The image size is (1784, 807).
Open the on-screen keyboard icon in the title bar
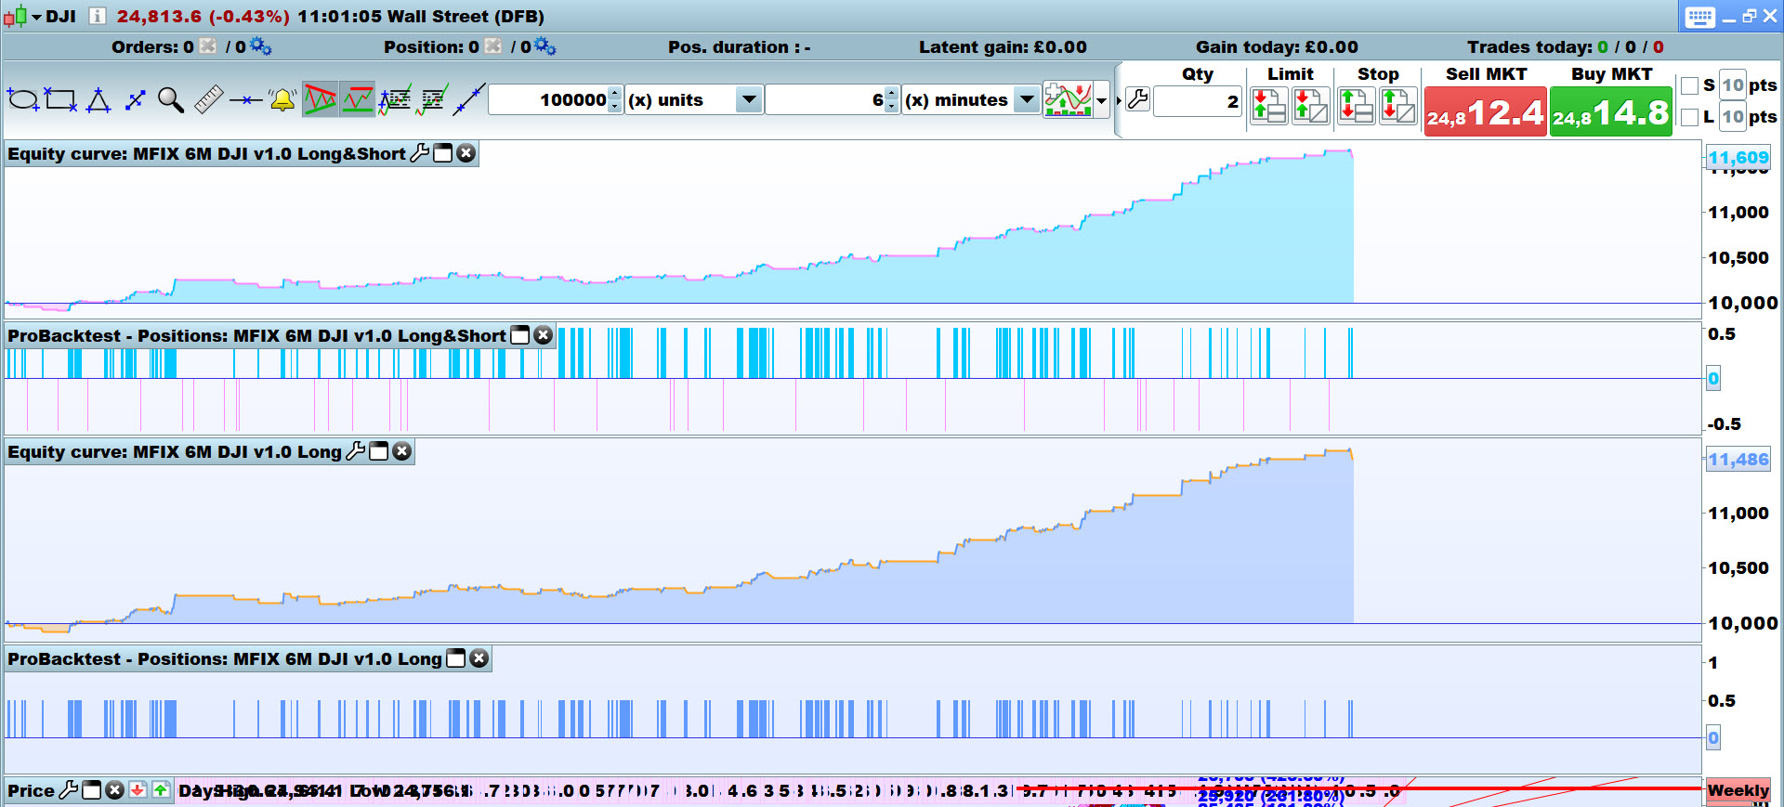coord(1700,17)
